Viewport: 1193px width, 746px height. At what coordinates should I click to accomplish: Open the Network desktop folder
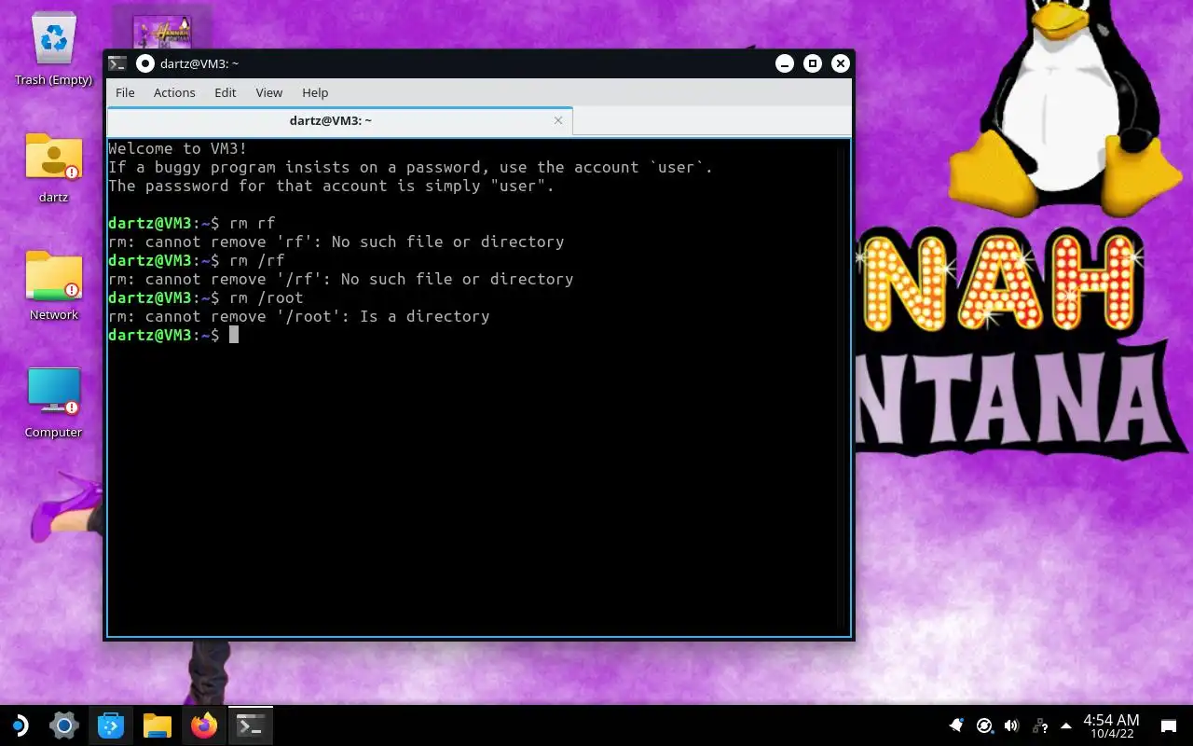pos(54,284)
